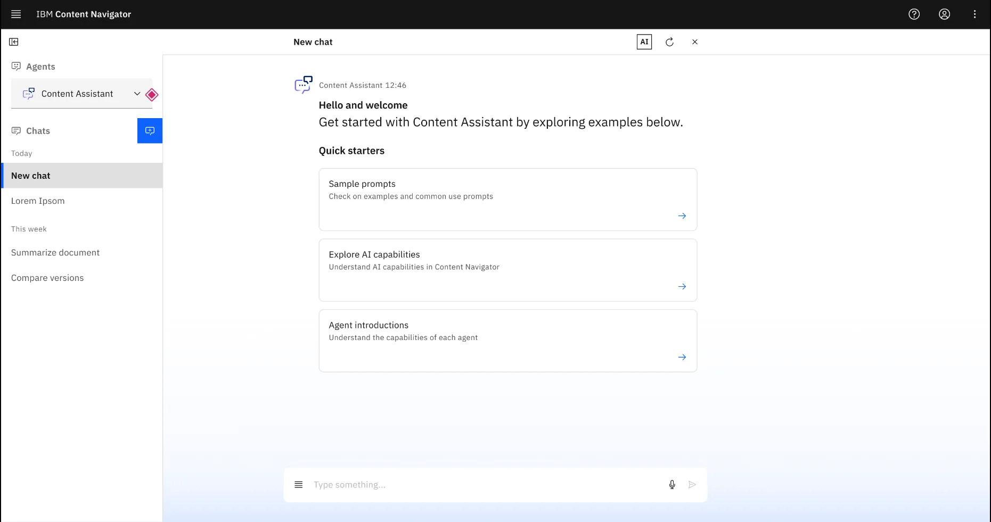991x522 pixels.
Task: Click the AI label badge
Action: point(644,42)
